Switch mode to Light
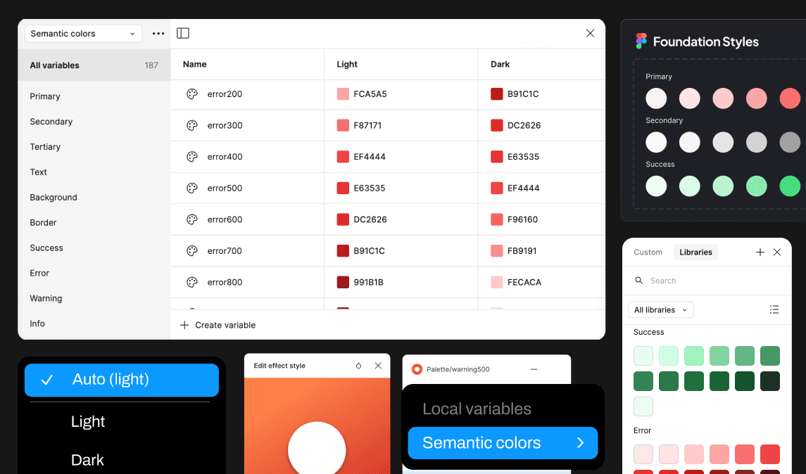 click(x=88, y=421)
